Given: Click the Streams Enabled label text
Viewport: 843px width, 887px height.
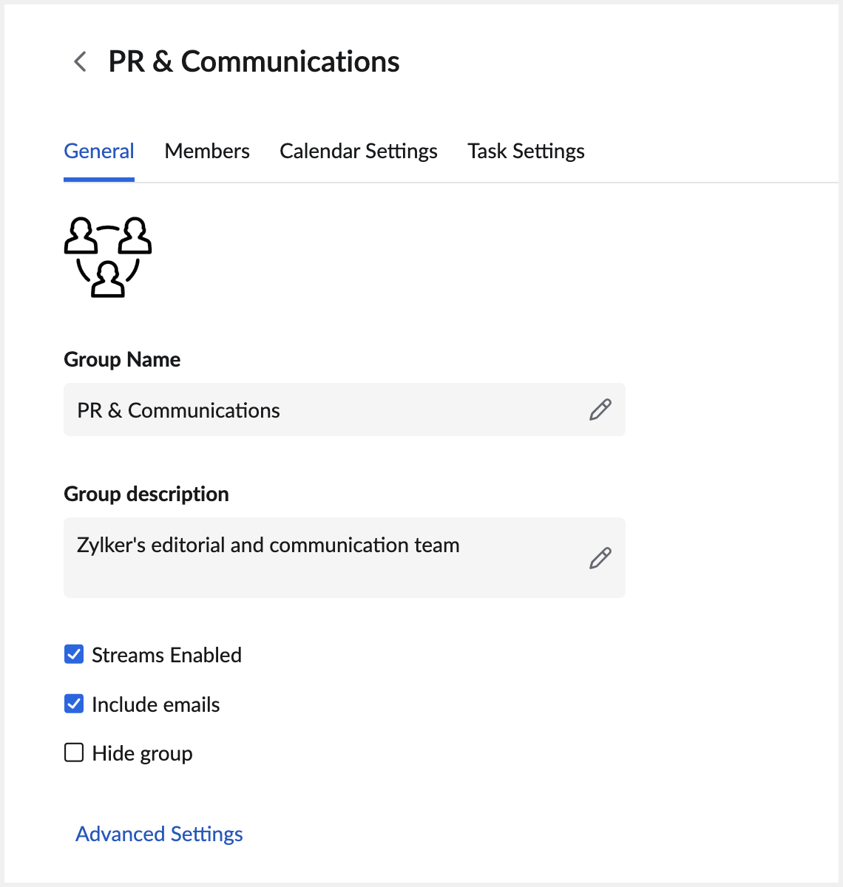Looking at the screenshot, I should pyautogui.click(x=166, y=655).
